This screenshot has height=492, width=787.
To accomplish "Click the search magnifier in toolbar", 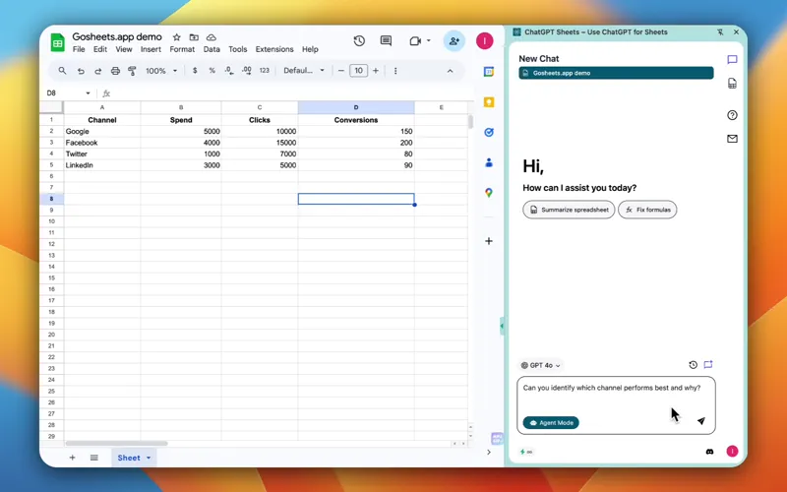I will [62, 71].
